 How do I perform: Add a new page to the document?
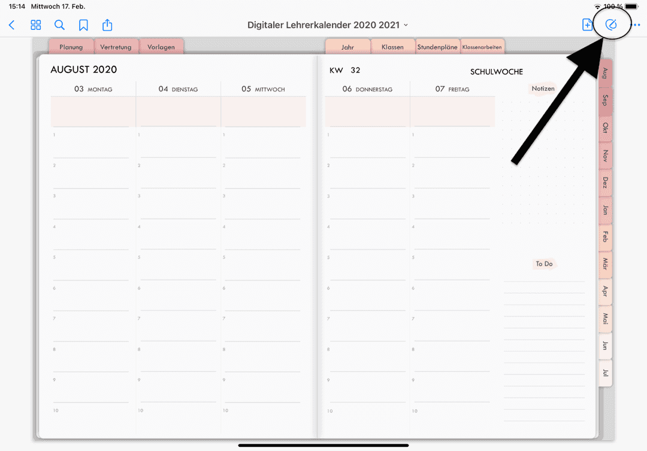(x=588, y=25)
